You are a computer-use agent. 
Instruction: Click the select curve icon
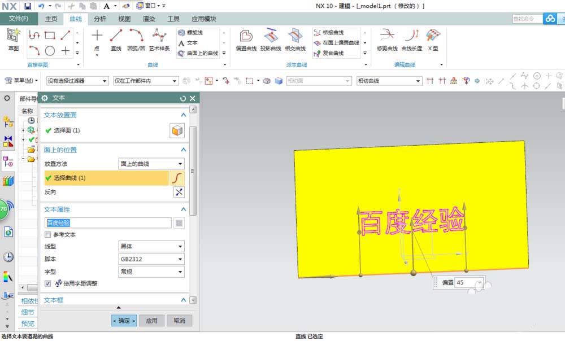point(177,178)
